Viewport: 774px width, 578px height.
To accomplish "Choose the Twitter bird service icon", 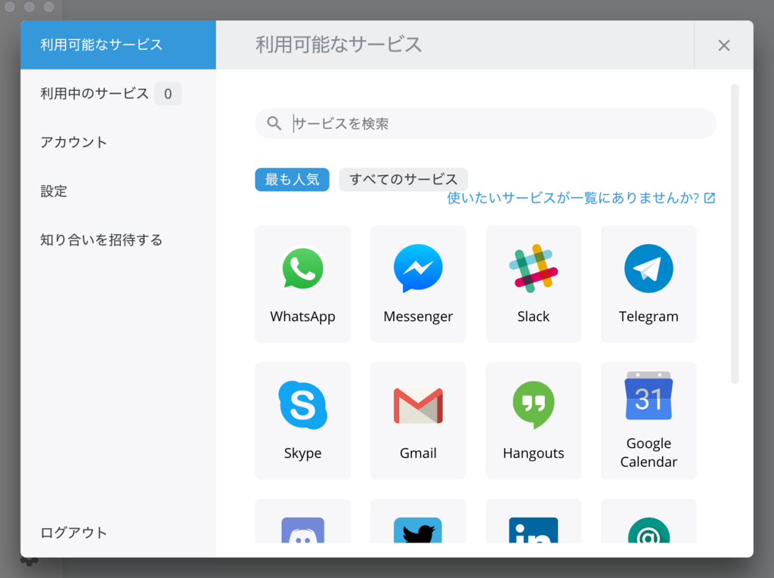I will pos(418,530).
